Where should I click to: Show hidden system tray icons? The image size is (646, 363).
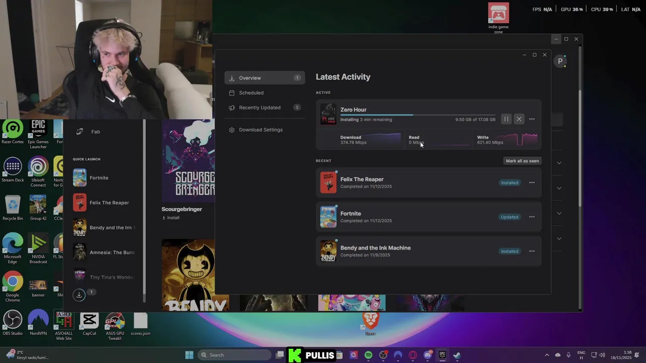[547, 355]
